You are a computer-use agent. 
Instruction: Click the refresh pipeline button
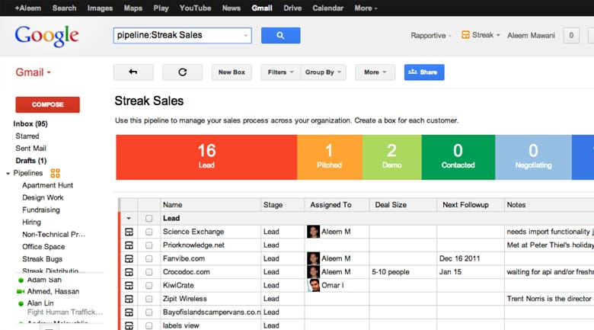coord(182,72)
